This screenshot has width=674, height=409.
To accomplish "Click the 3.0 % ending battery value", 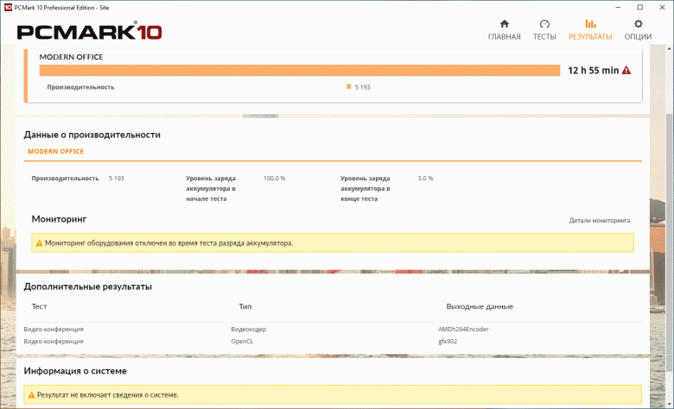I will tap(425, 178).
